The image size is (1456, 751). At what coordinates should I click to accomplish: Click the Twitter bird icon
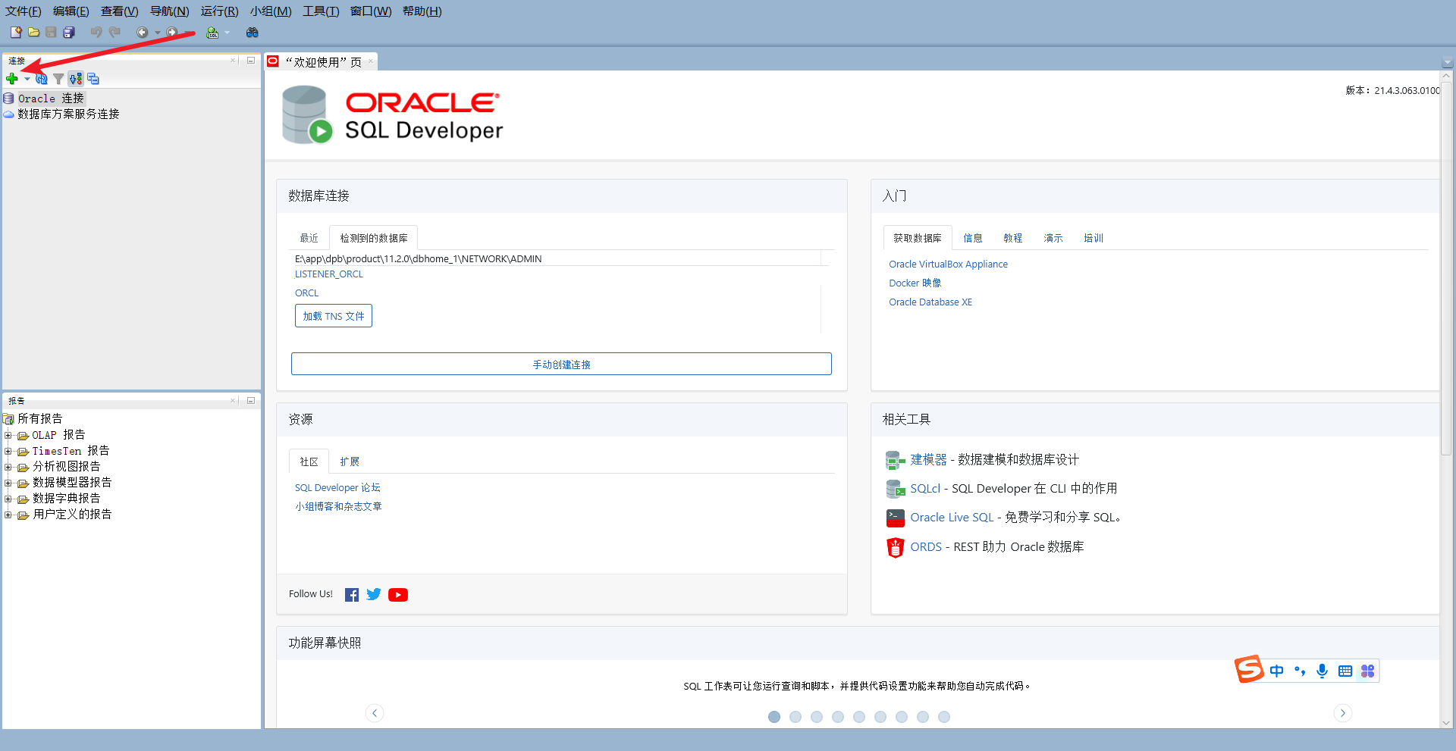(x=374, y=594)
